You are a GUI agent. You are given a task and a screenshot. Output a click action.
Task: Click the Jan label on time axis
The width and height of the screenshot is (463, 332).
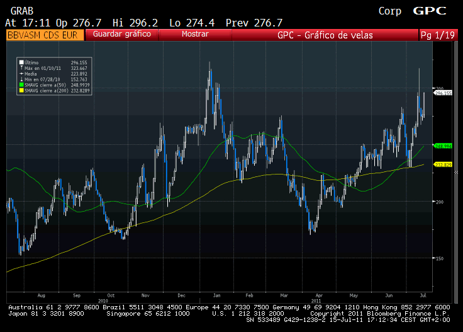pyautogui.click(x=217, y=295)
